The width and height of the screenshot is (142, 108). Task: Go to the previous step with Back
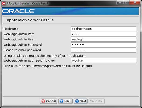coord(65,101)
